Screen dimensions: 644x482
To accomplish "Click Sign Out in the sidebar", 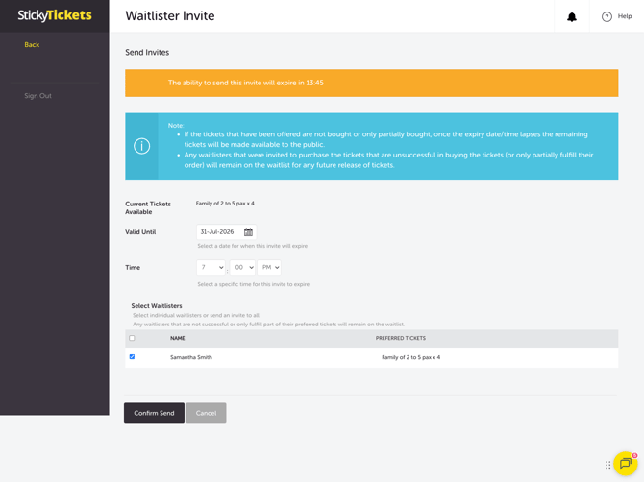I will click(37, 96).
